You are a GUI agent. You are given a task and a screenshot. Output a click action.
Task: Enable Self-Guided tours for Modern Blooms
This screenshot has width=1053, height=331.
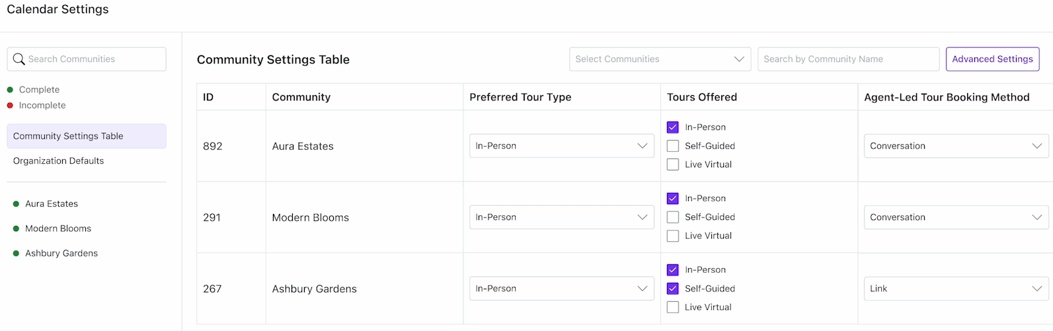point(673,217)
